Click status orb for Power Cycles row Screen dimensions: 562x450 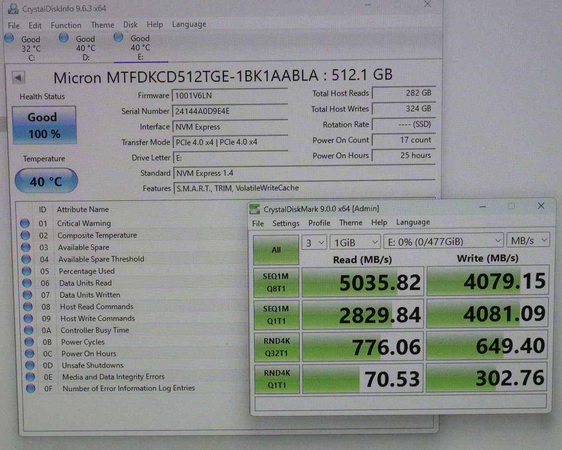(29, 342)
